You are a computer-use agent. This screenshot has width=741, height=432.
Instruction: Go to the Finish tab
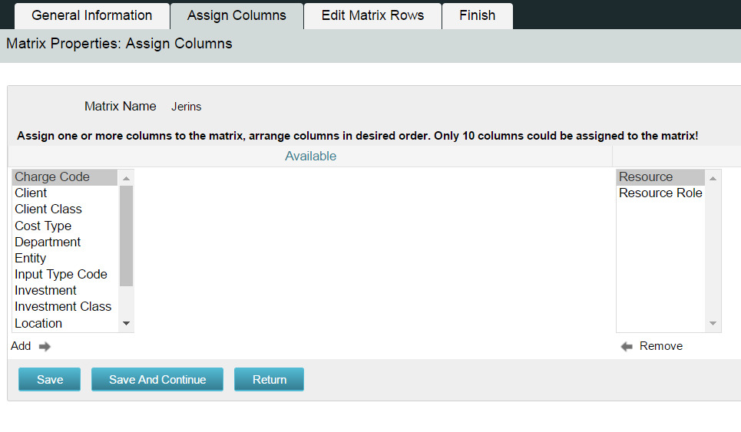478,15
